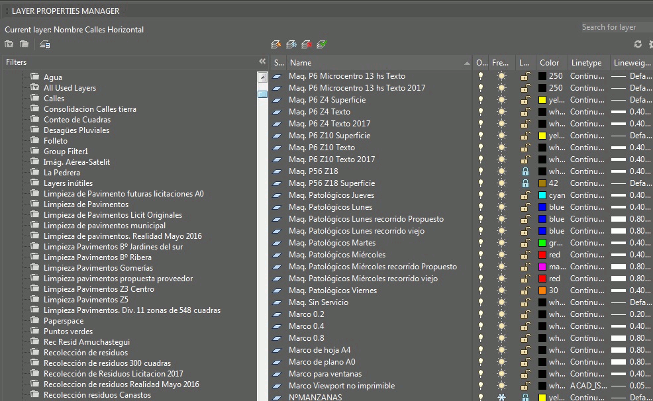Click folder icon of La Pedrera filter
Screen dimensions: 653x401
click(35, 172)
